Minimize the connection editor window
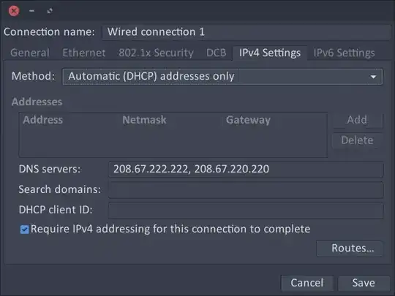Image resolution: width=395 pixels, height=296 pixels. [31, 11]
